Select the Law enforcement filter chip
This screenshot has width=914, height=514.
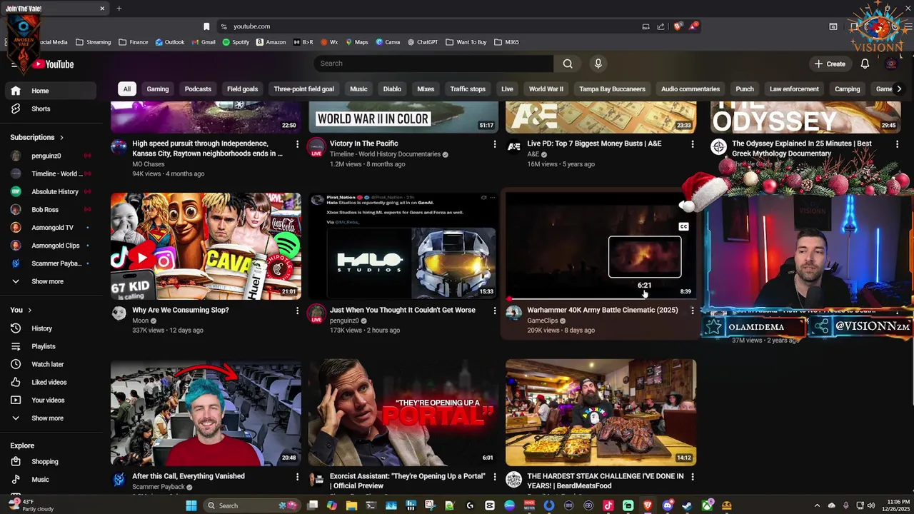coord(794,89)
